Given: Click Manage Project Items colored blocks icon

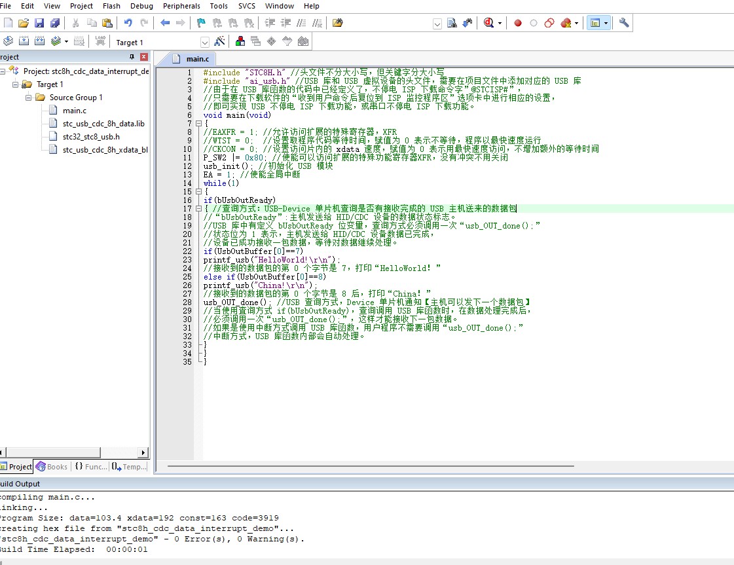Looking at the screenshot, I should [x=241, y=42].
